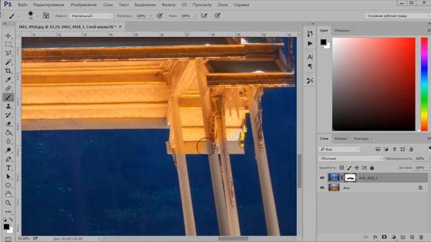This screenshot has height=242, width=431.
Task: Reset default foreground and background colors
Action: [x=5, y=220]
